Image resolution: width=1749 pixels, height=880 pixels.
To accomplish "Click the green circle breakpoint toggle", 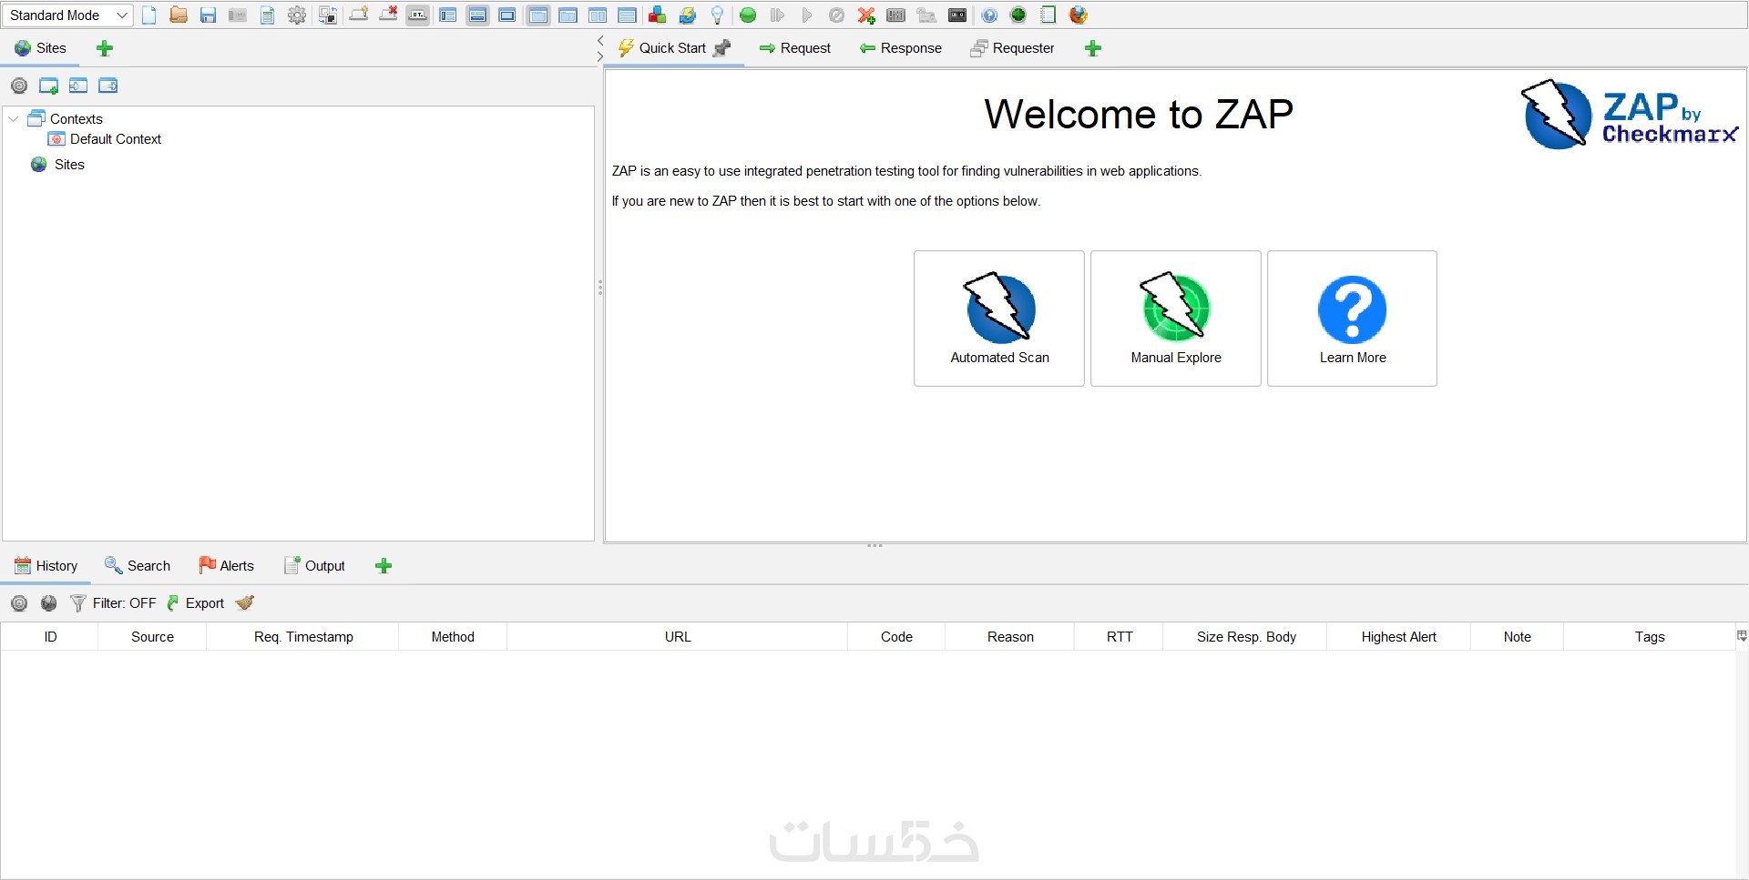I will (x=748, y=15).
